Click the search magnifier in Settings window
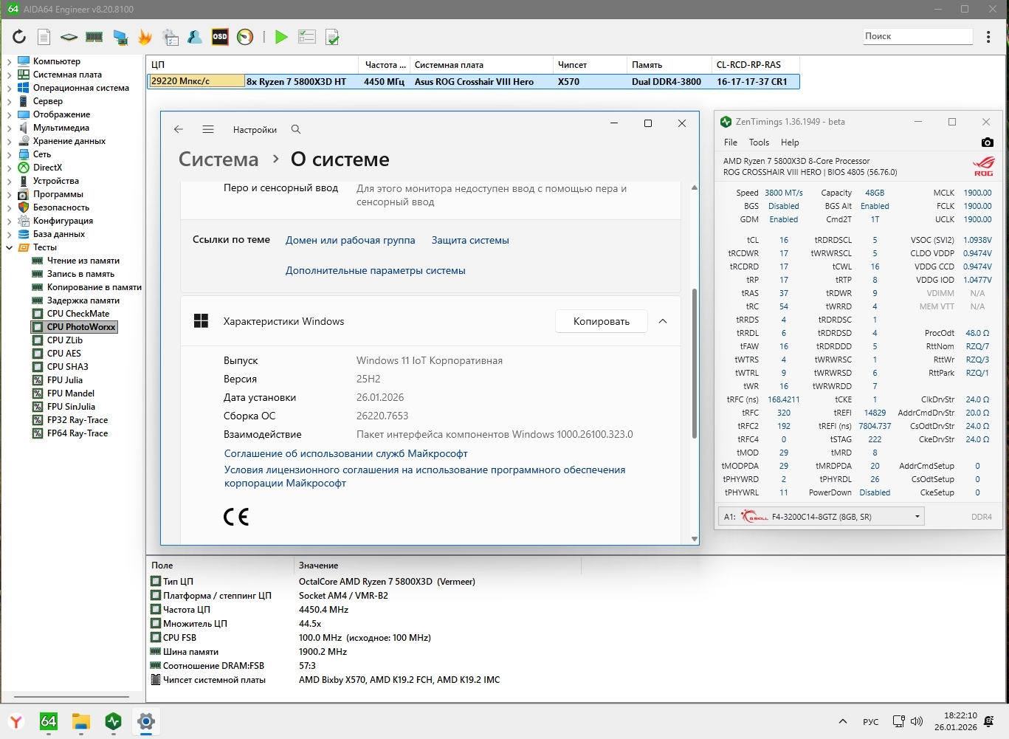The image size is (1009, 739). 296,129
